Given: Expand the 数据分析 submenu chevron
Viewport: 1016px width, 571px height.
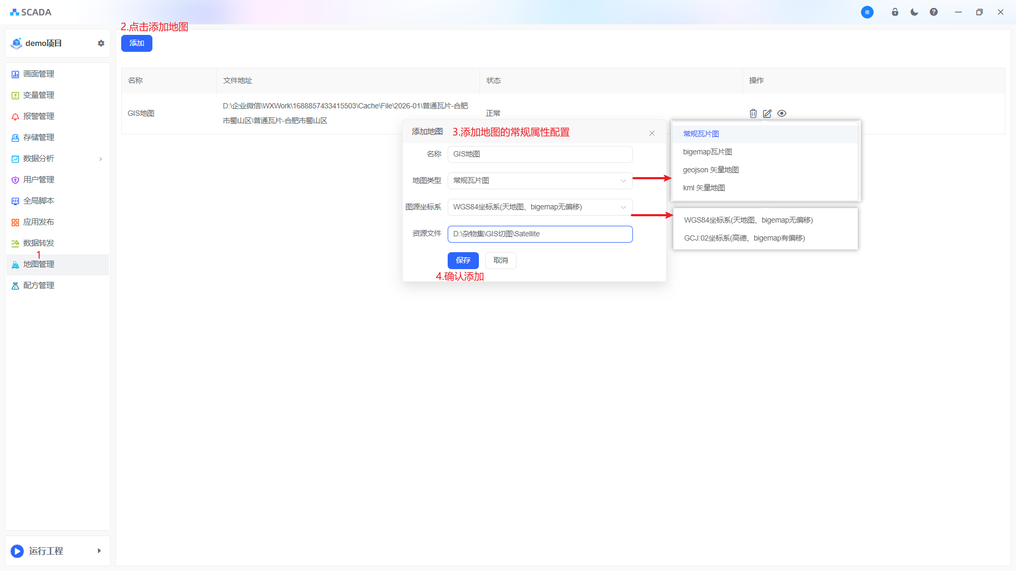Looking at the screenshot, I should pos(101,159).
